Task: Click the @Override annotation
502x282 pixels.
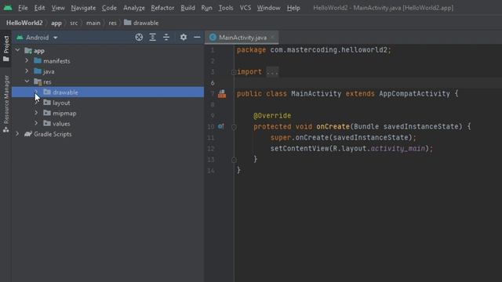Action: pyautogui.click(x=272, y=115)
